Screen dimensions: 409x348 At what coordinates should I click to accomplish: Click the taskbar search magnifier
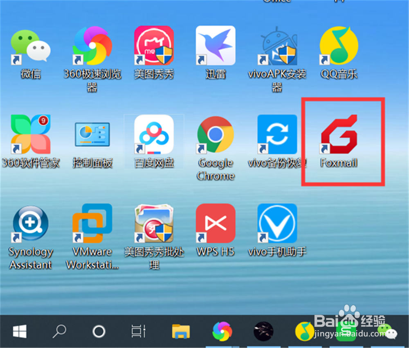pyautogui.click(x=59, y=332)
